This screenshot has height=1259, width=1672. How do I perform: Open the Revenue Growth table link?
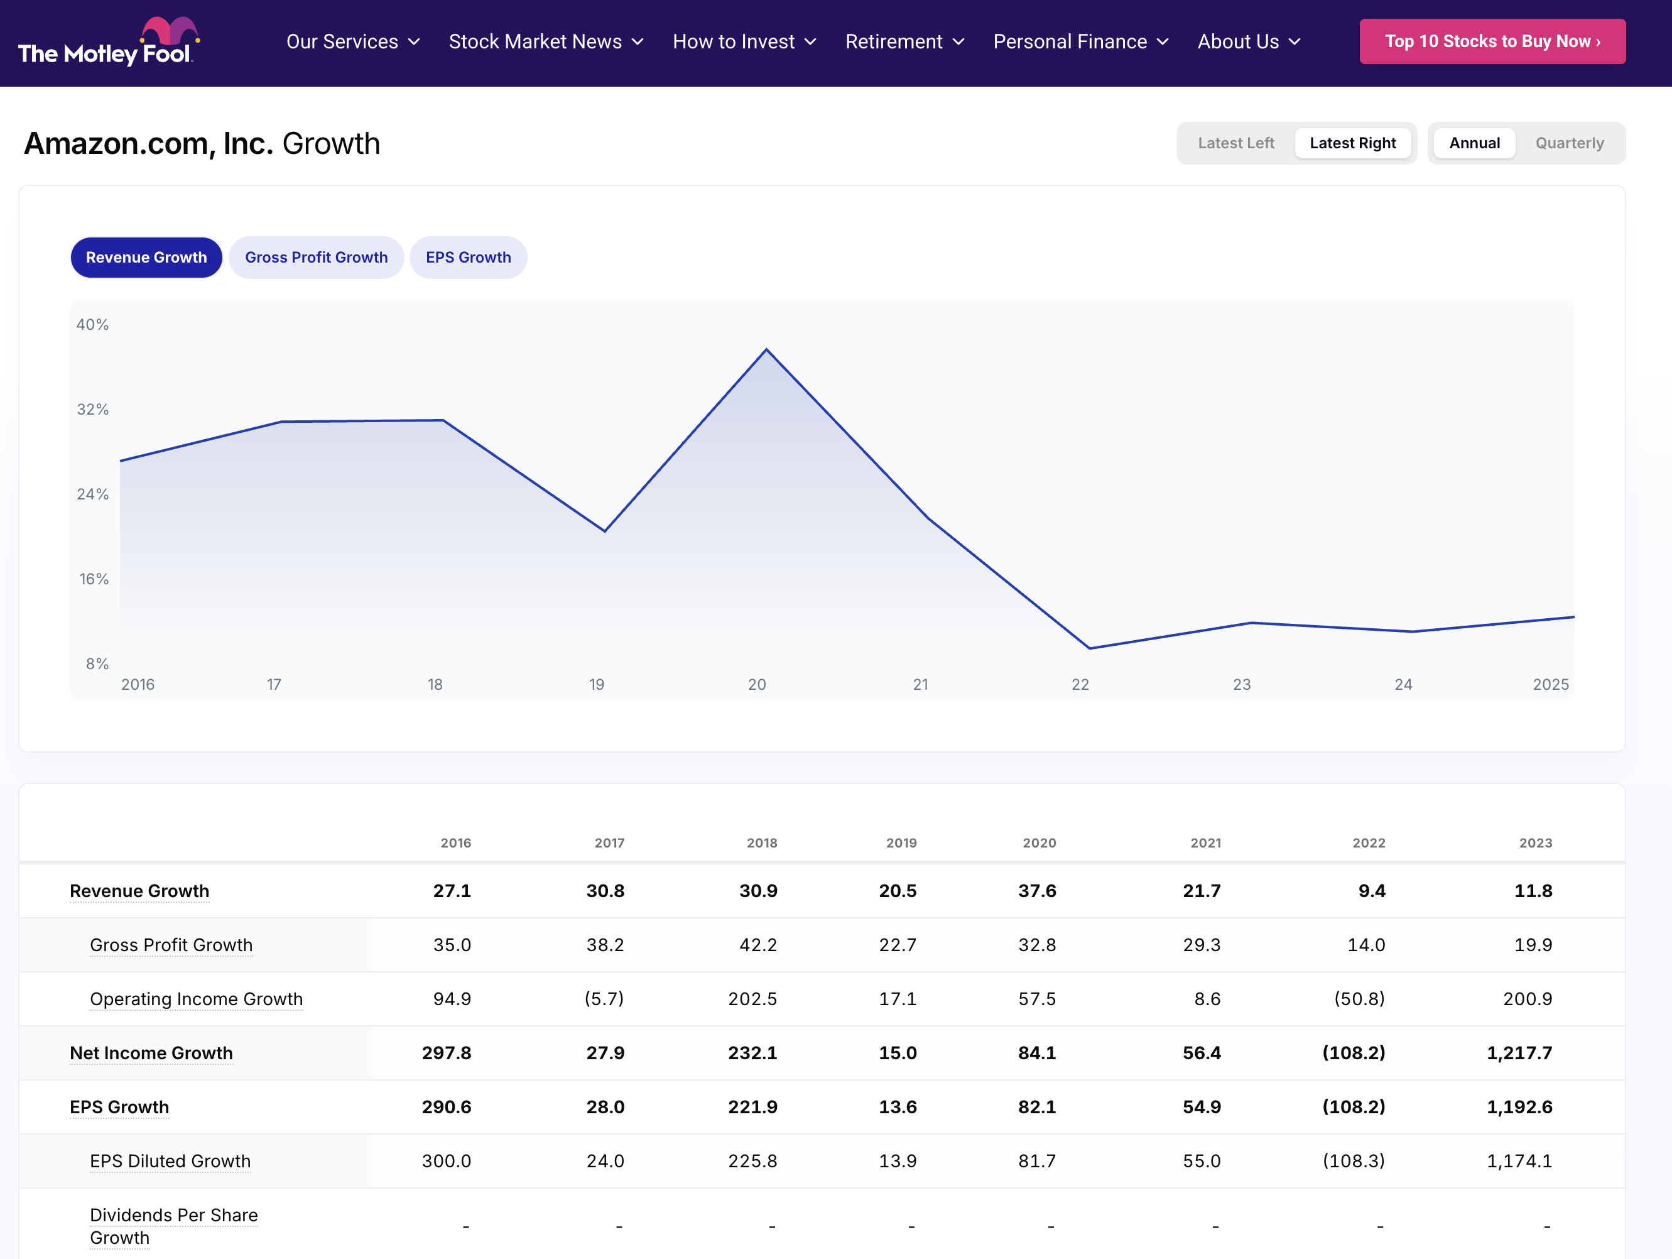139,891
